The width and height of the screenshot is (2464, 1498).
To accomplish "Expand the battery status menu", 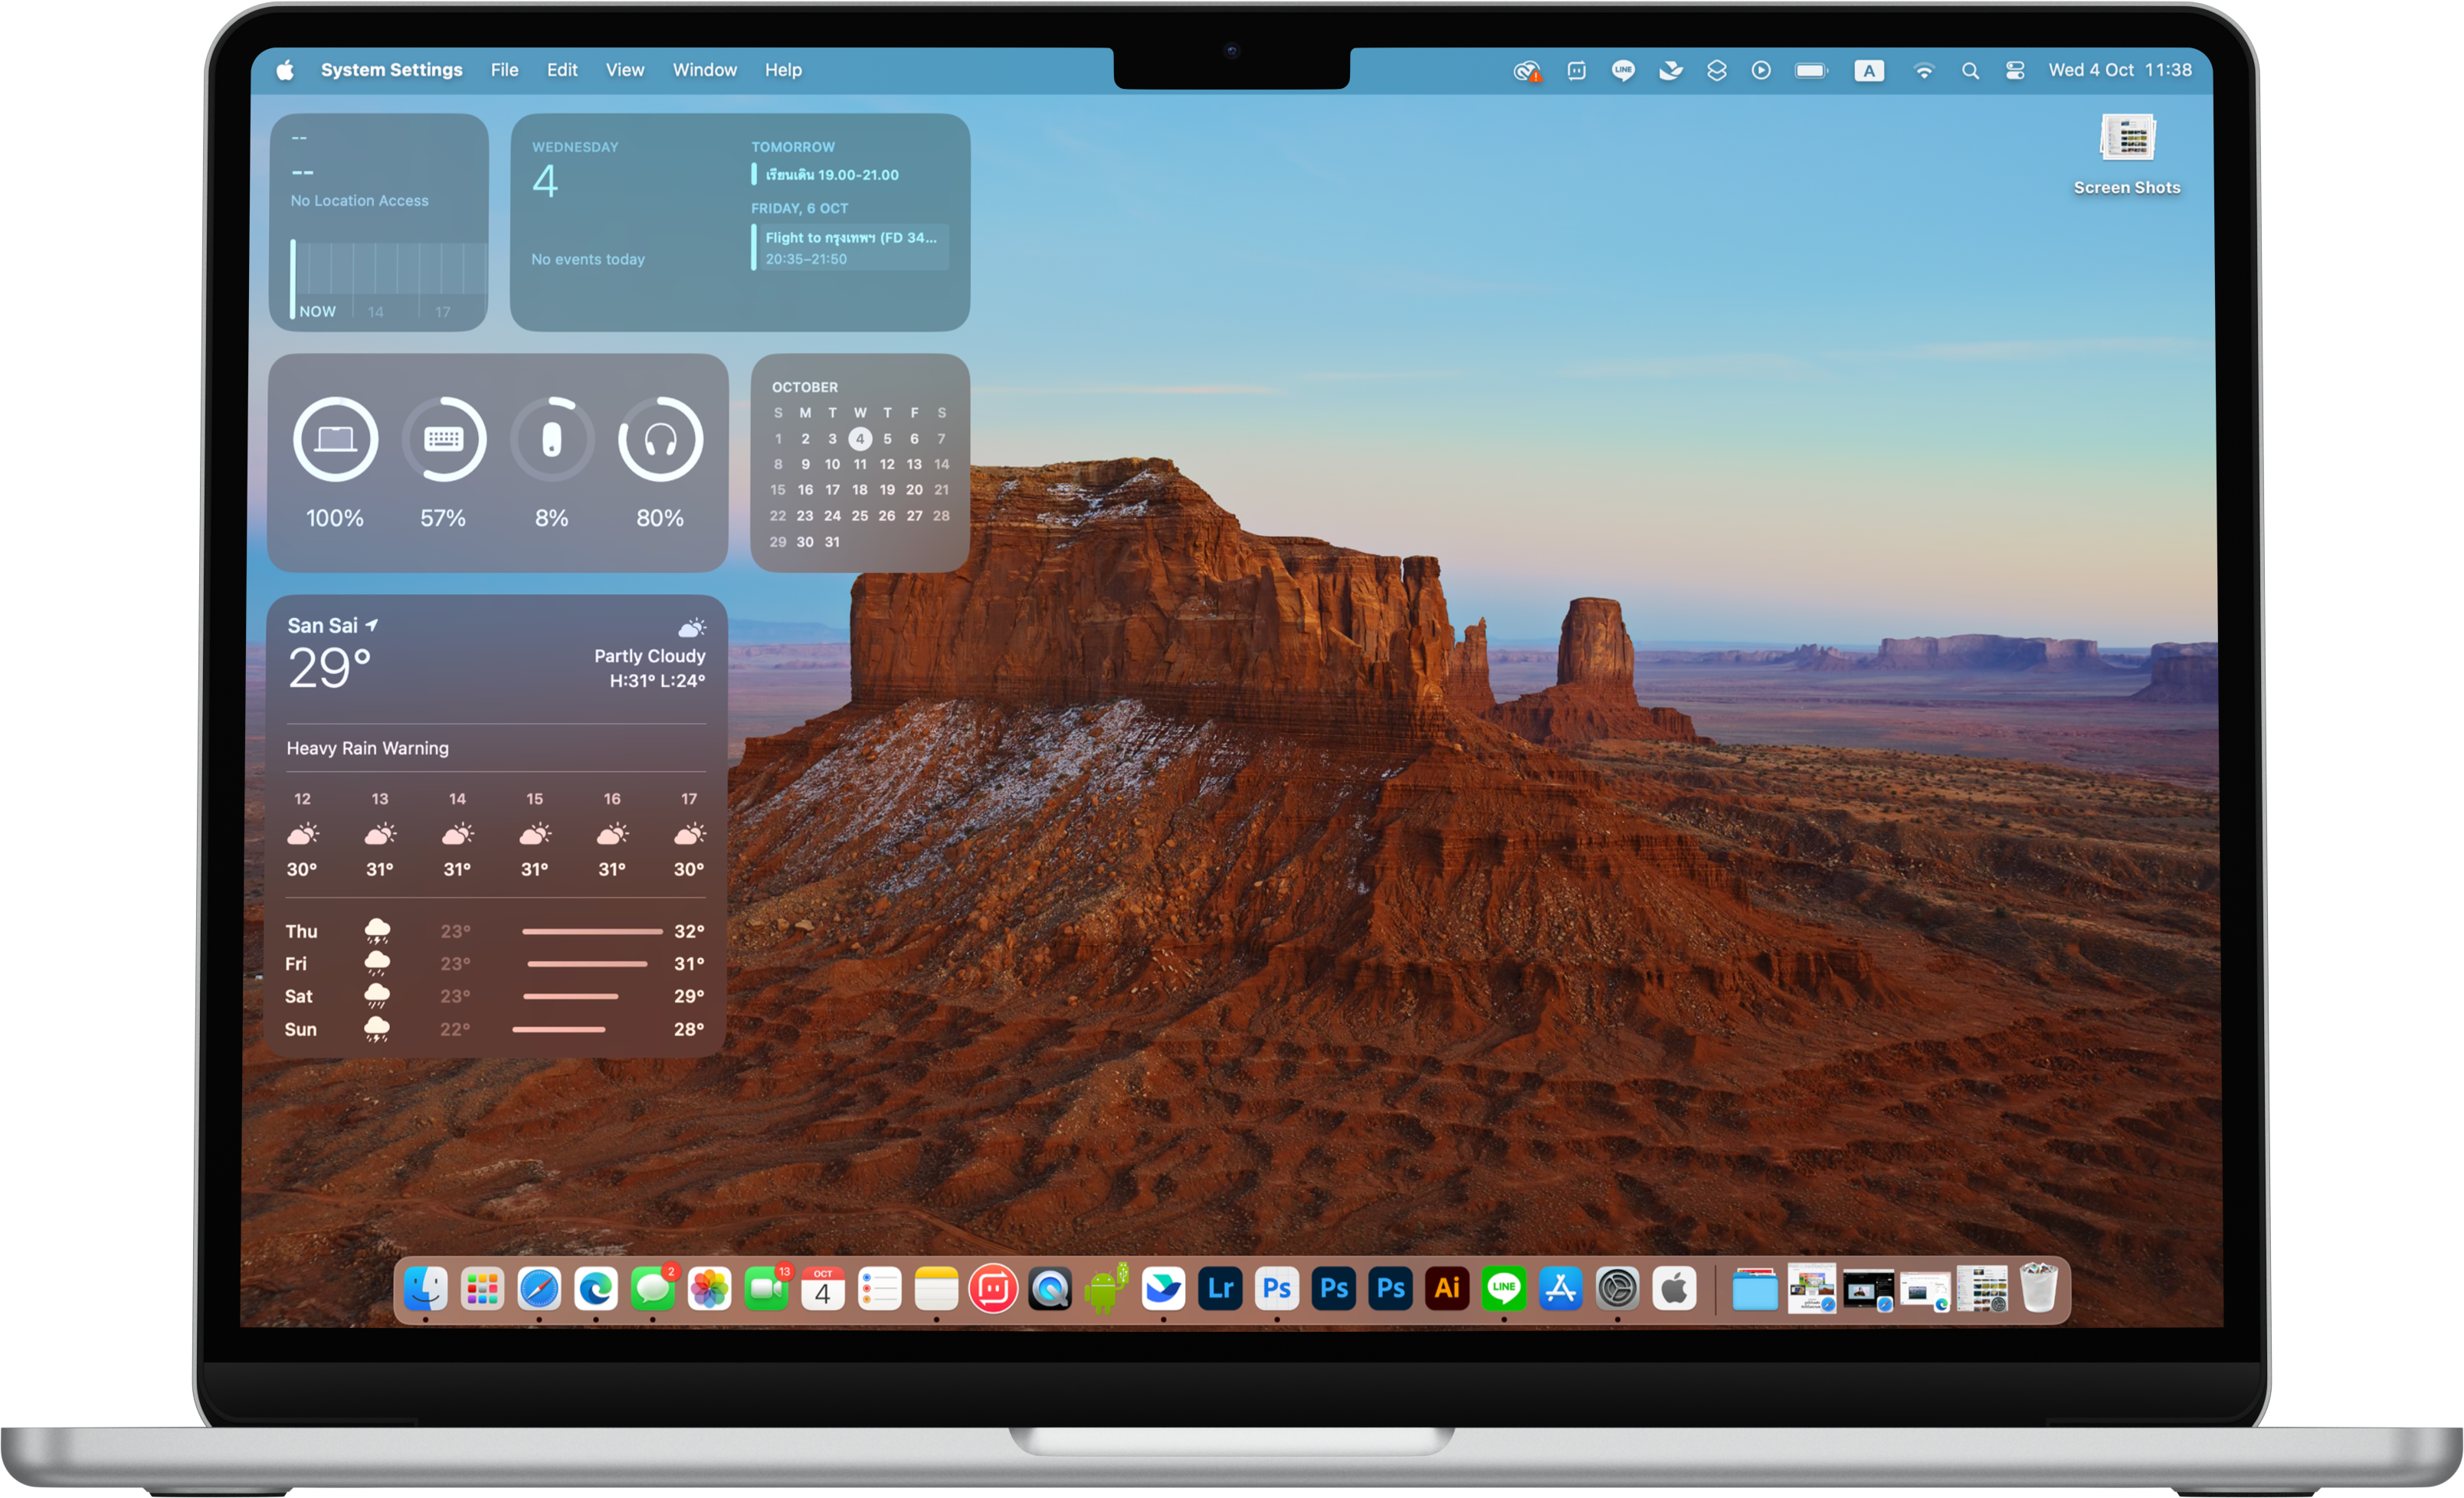I will [1810, 71].
